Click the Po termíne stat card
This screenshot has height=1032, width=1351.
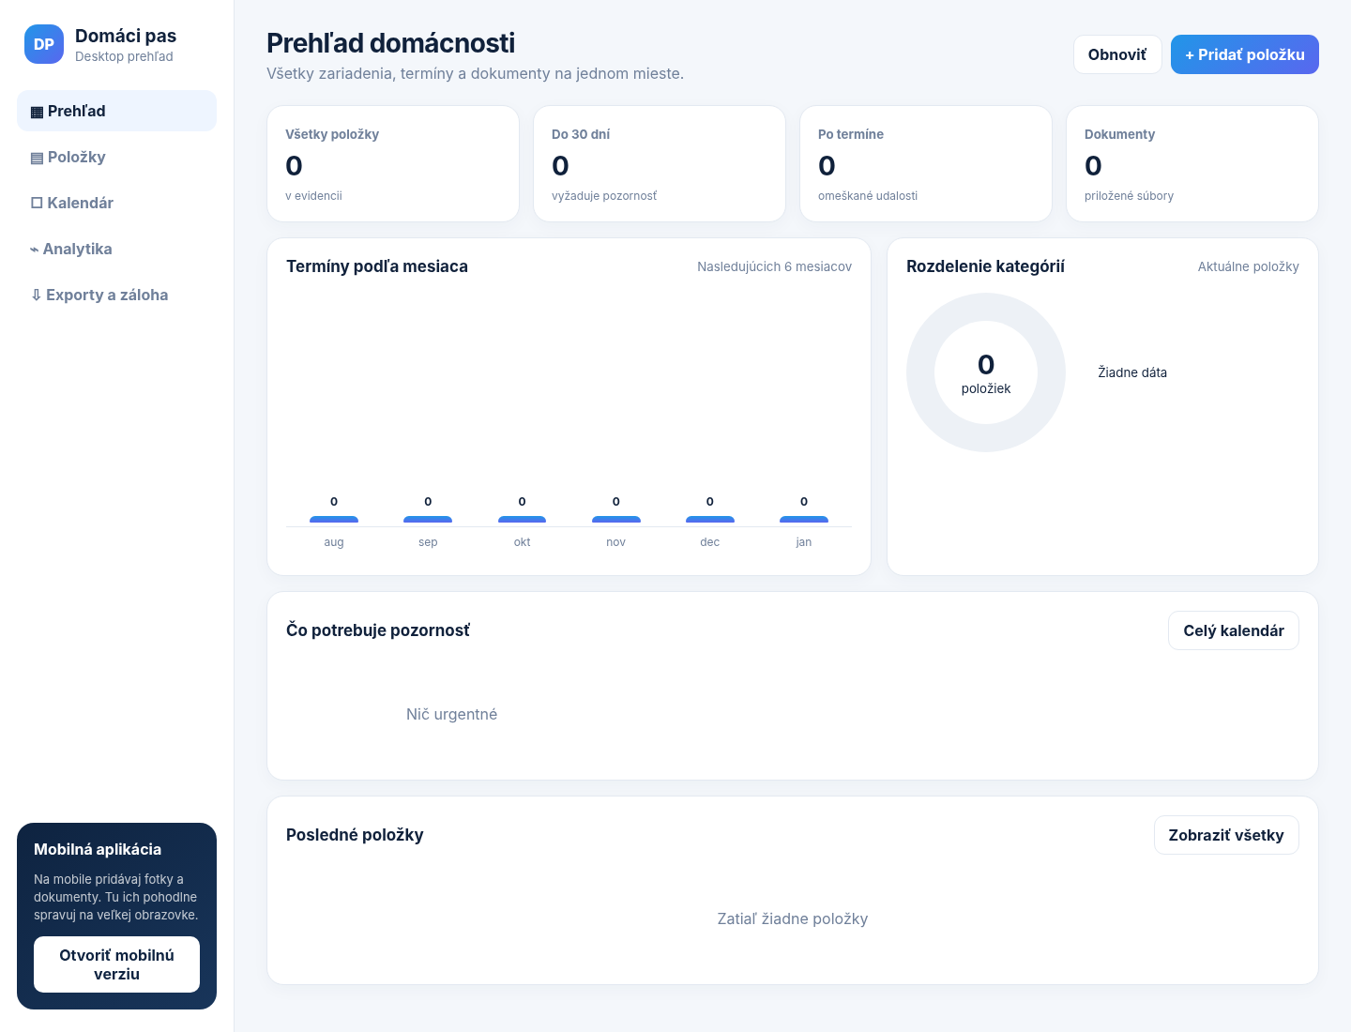click(926, 164)
